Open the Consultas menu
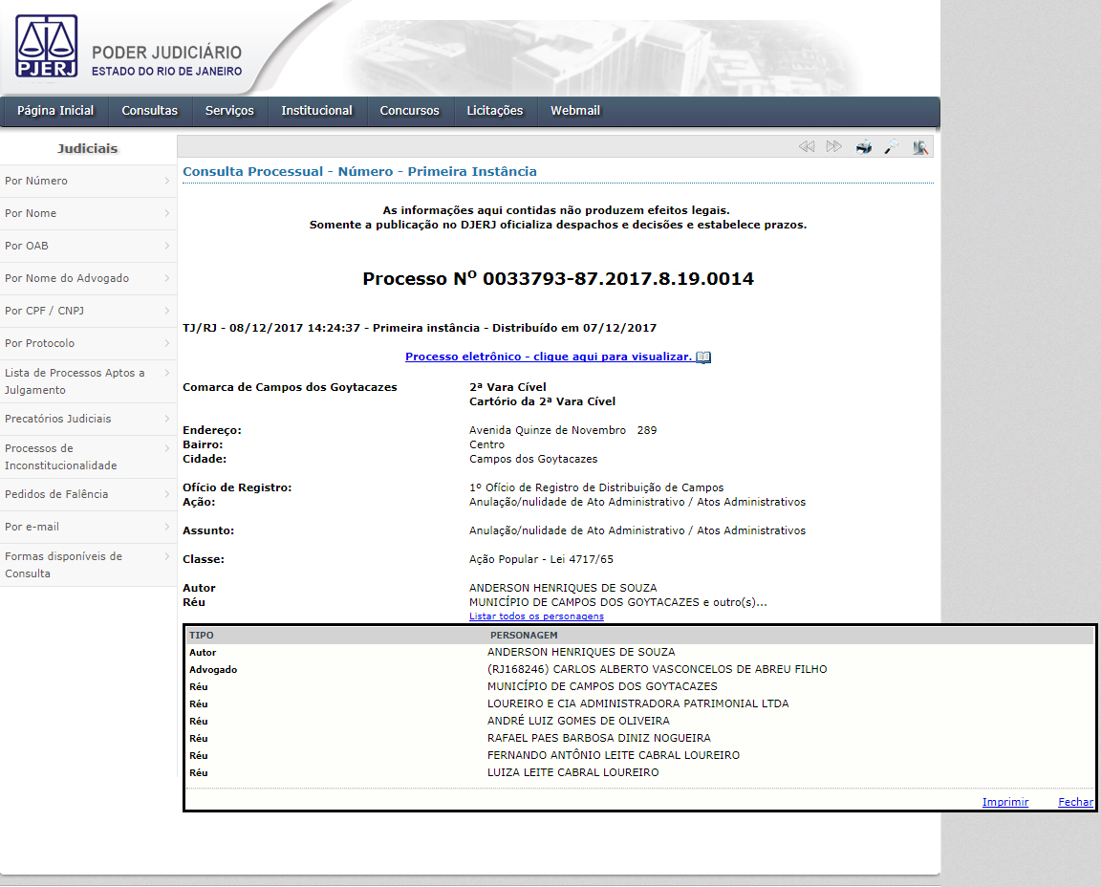 coord(149,110)
